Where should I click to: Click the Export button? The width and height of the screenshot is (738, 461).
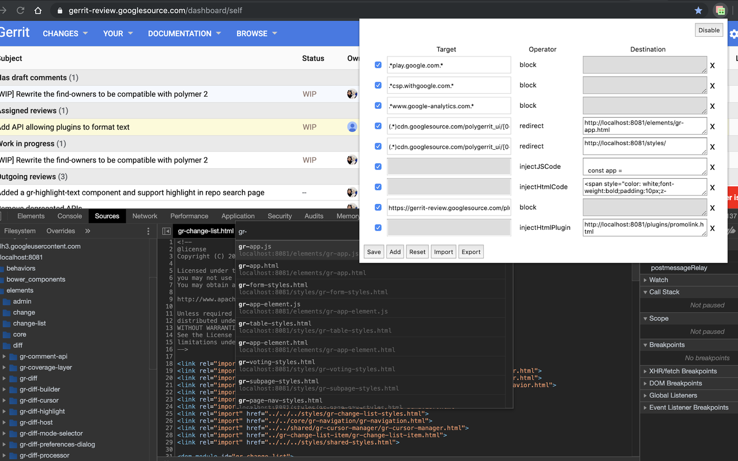[471, 252]
